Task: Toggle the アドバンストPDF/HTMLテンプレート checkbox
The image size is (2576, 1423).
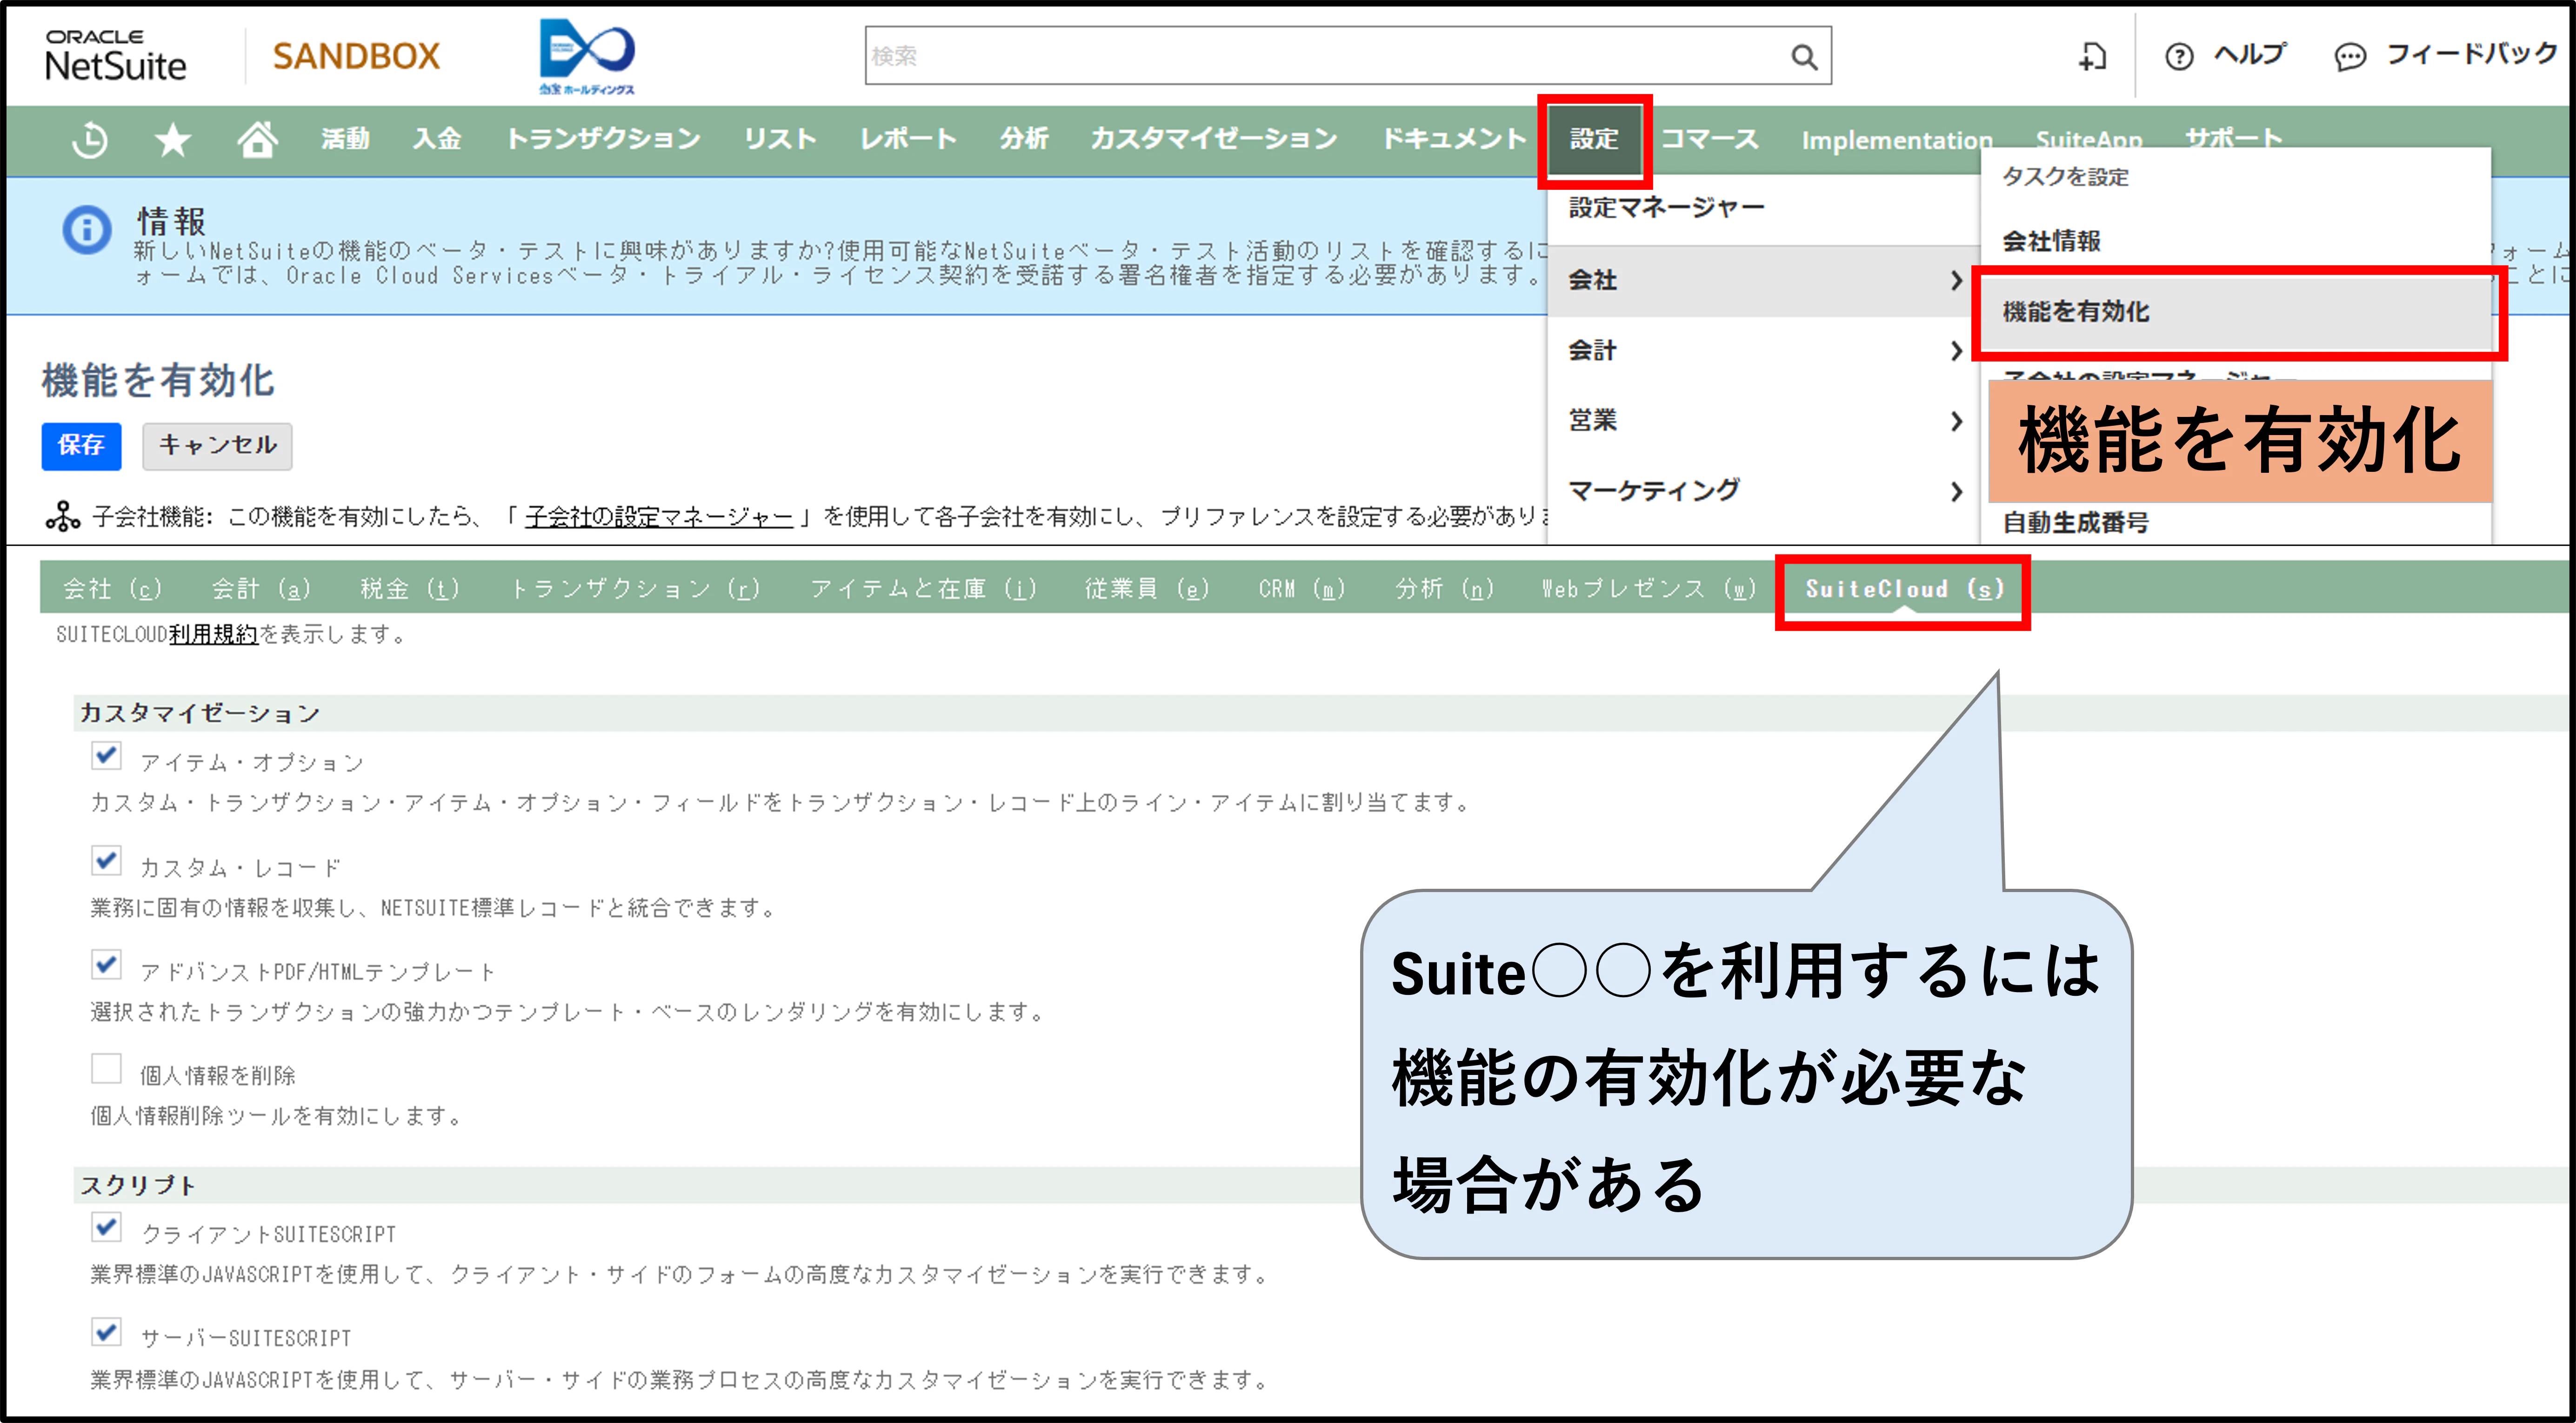Action: (106, 965)
